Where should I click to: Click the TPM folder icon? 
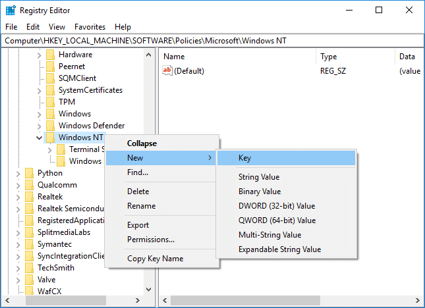[50, 102]
